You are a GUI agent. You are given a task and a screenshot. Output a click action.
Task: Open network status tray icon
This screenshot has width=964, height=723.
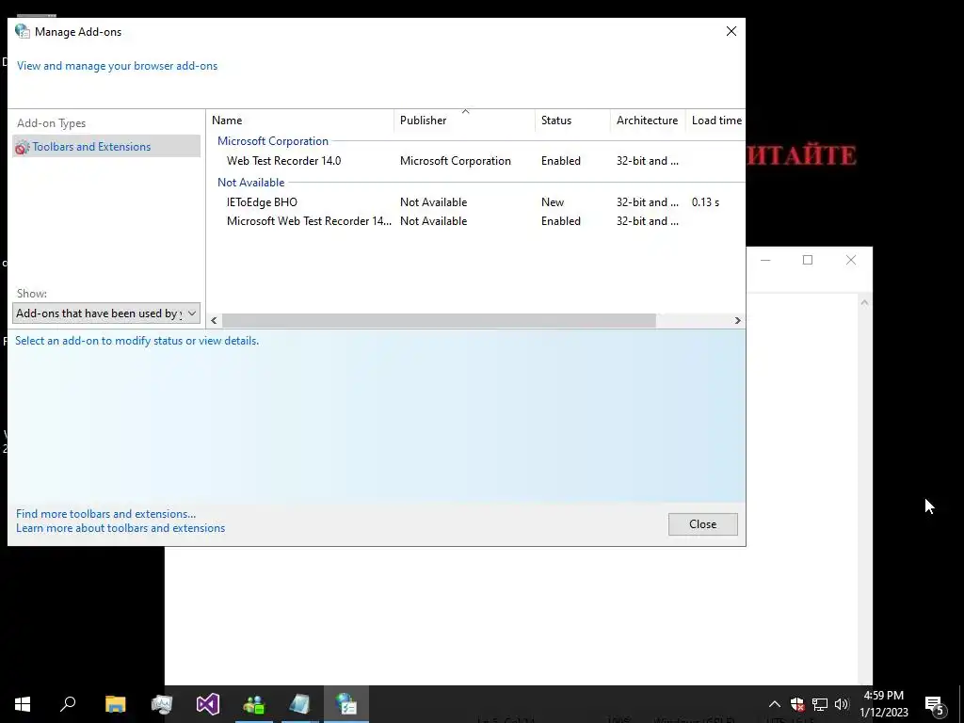point(820,704)
